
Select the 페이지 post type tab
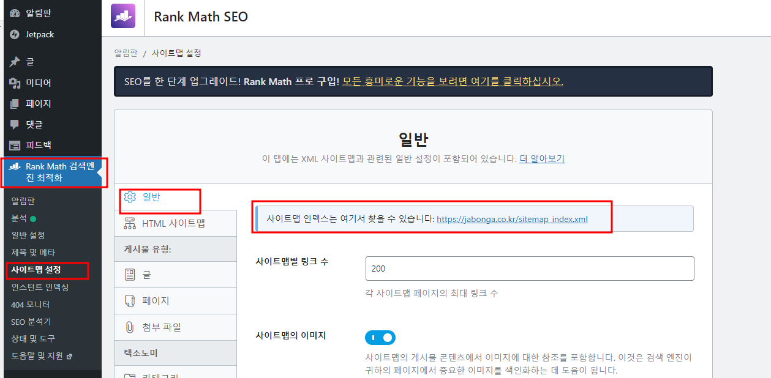(x=175, y=301)
